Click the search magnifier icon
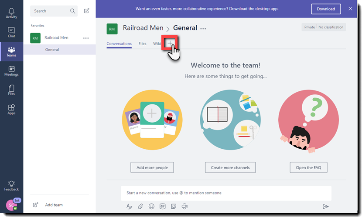362x217 pixels. coord(72,11)
